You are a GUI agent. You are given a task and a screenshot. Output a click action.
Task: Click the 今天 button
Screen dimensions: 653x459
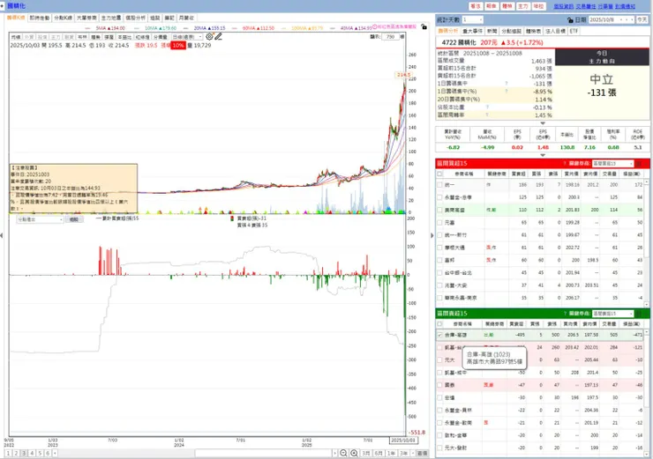[642, 19]
